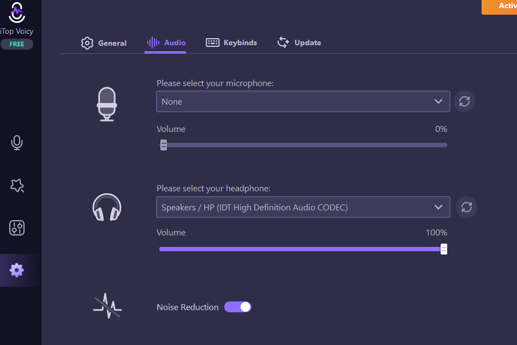Click the soundboard icon in the sidebar
This screenshot has height=345, width=517.
tap(16, 228)
